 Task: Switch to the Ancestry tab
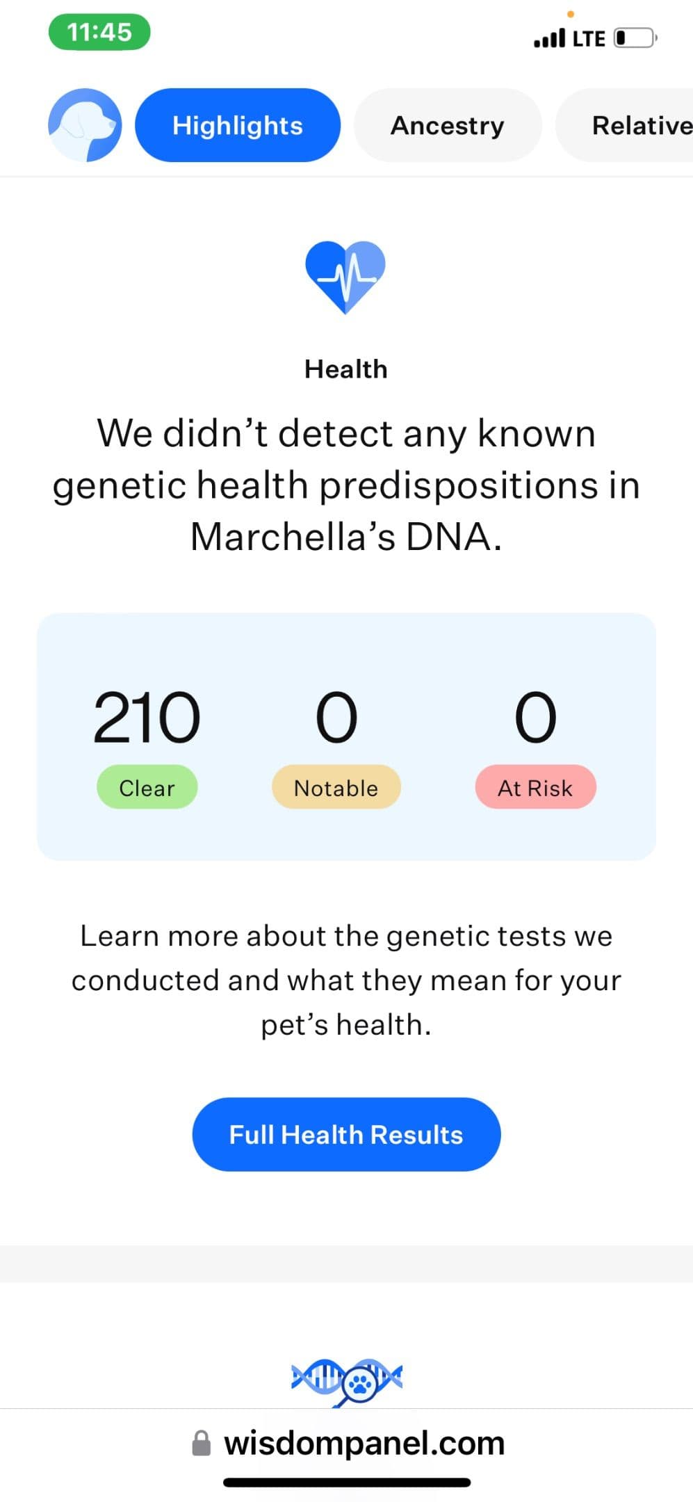tap(448, 125)
